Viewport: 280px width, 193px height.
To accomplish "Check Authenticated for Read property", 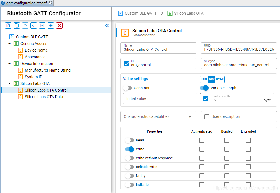I will (202, 140).
